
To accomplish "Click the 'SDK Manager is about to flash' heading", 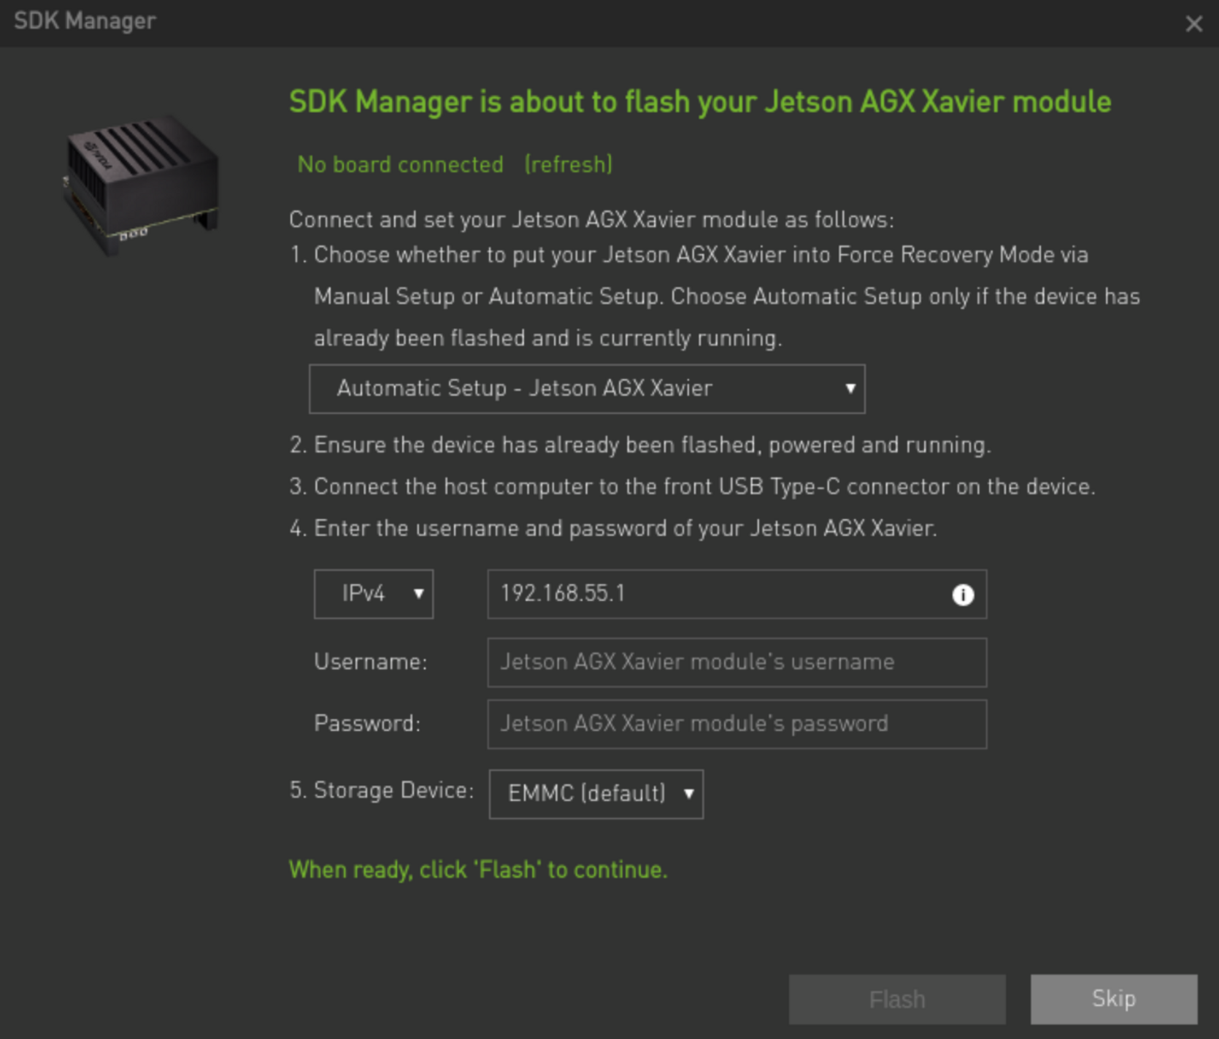I will [700, 102].
